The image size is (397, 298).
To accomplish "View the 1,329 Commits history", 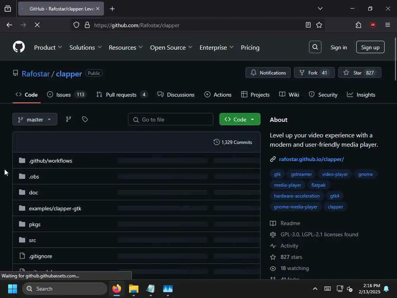I will (233, 142).
